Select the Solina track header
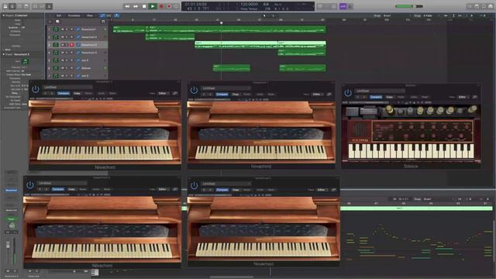Viewport: 496px width, 279px height. coord(77,68)
